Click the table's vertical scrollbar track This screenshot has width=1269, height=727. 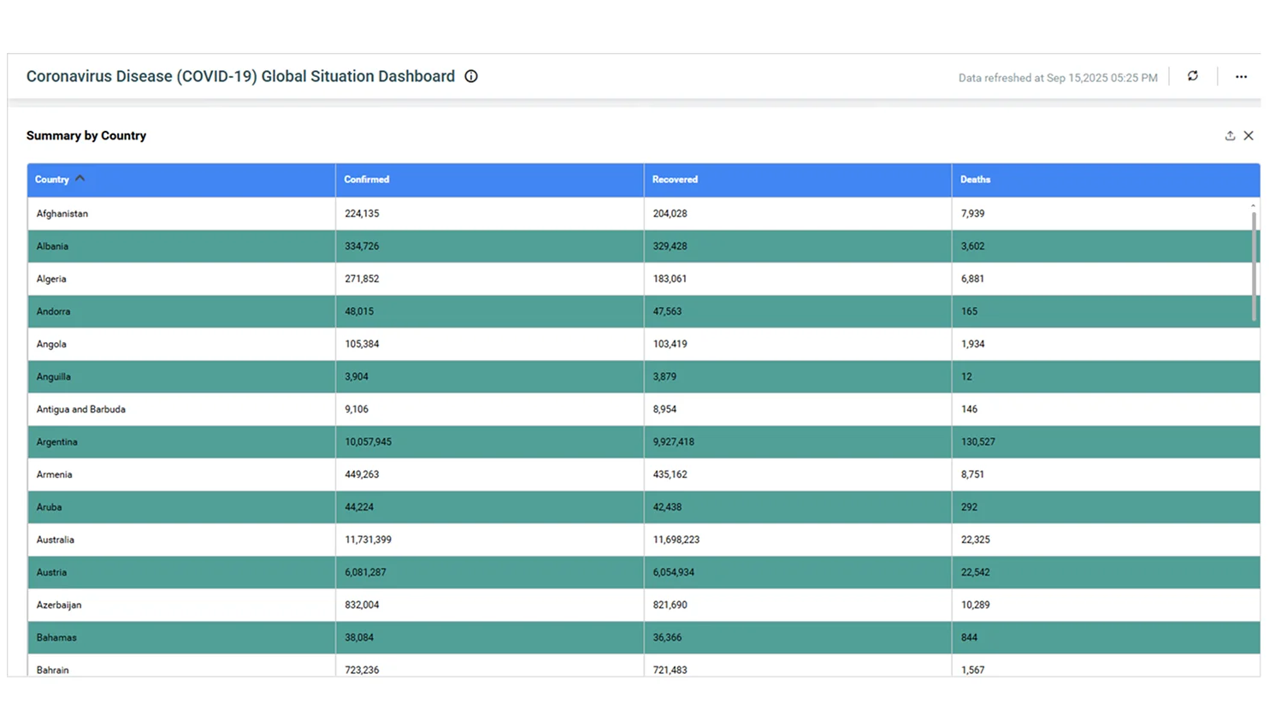(x=1254, y=428)
